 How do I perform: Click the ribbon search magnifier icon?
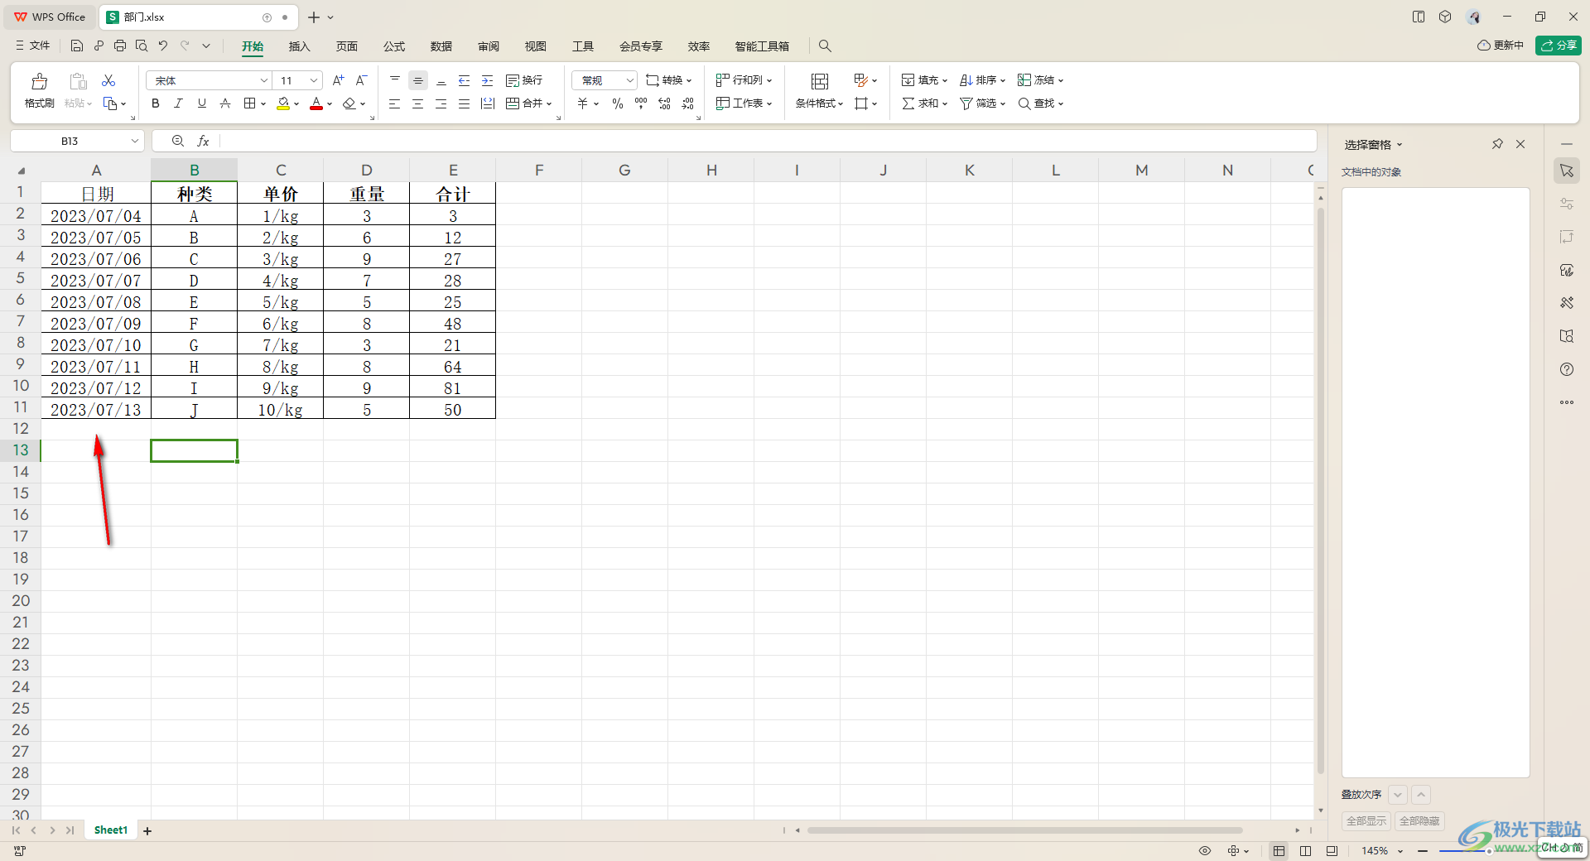click(825, 46)
